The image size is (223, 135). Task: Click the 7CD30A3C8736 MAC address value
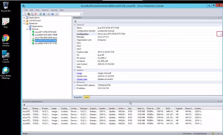coord(104,85)
